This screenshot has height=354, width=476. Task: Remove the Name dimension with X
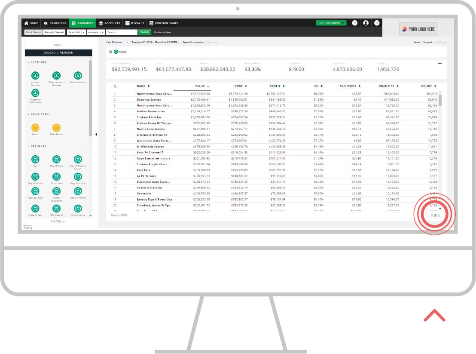coord(110,52)
